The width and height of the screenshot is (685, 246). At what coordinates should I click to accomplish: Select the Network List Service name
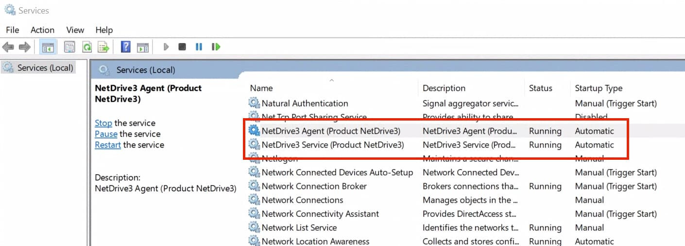pos(299,228)
